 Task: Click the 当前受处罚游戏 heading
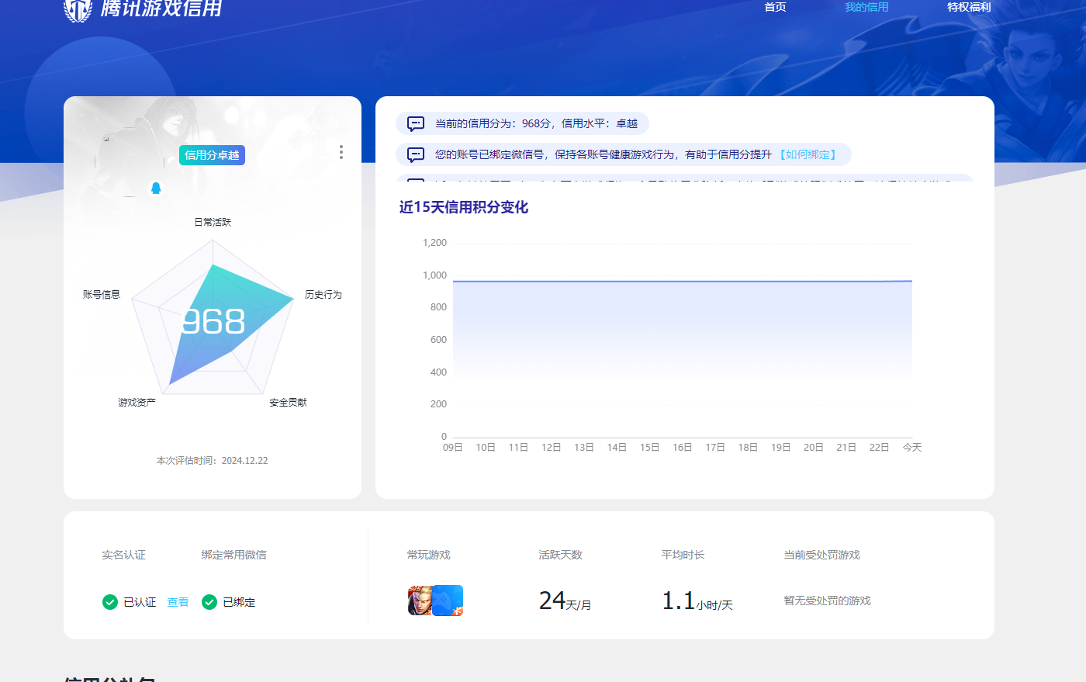(821, 555)
